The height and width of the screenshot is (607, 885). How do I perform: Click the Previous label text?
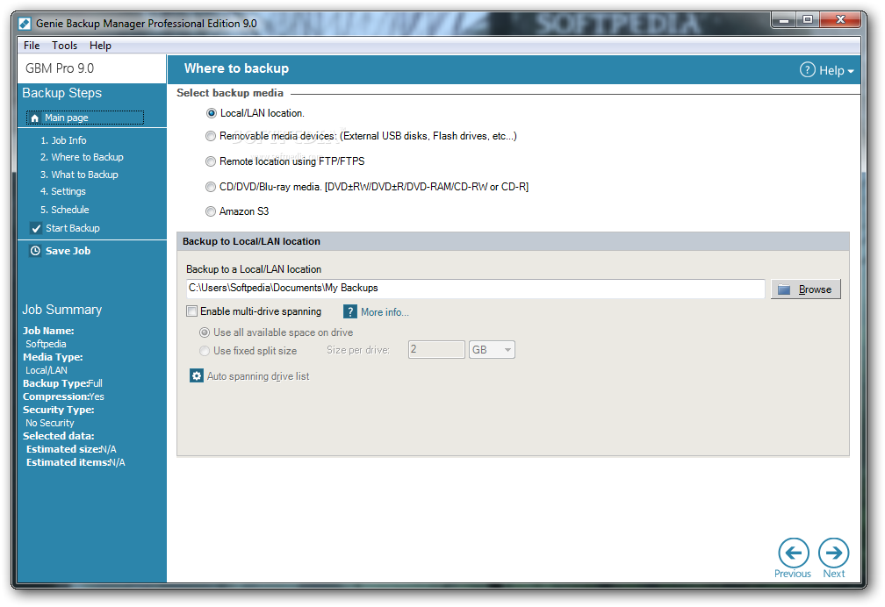pyautogui.click(x=793, y=574)
